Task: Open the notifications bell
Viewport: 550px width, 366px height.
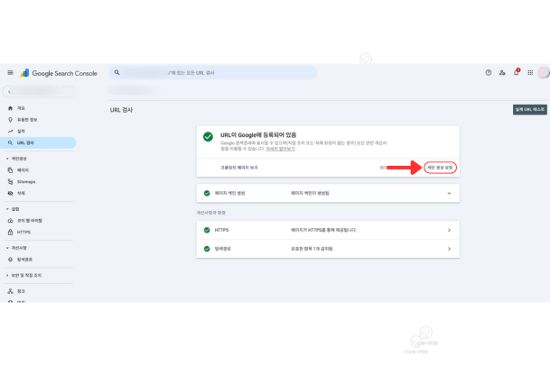Action: (x=517, y=72)
